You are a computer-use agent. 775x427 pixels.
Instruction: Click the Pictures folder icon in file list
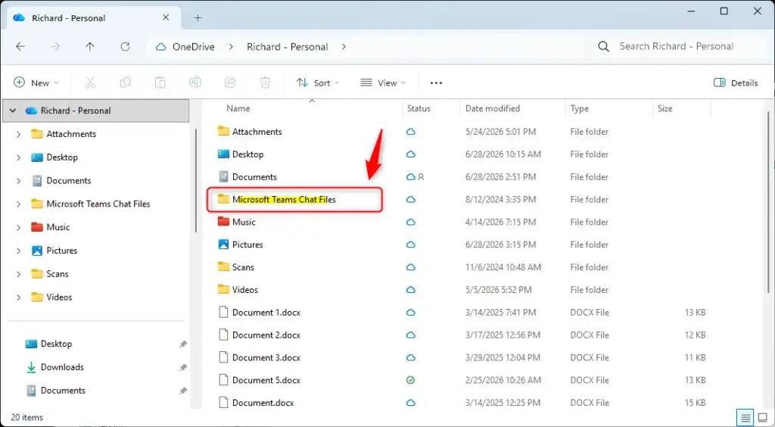[x=223, y=244]
